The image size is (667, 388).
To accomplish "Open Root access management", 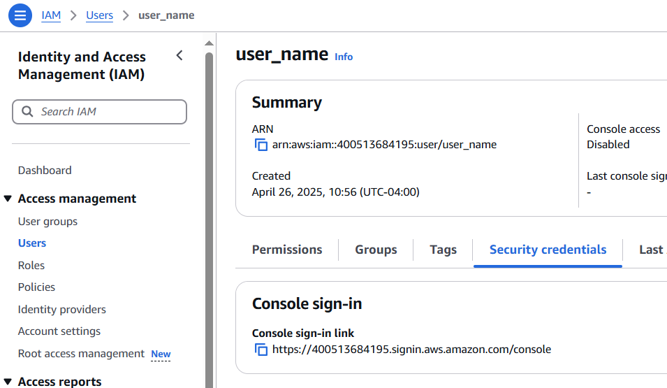I will (81, 354).
